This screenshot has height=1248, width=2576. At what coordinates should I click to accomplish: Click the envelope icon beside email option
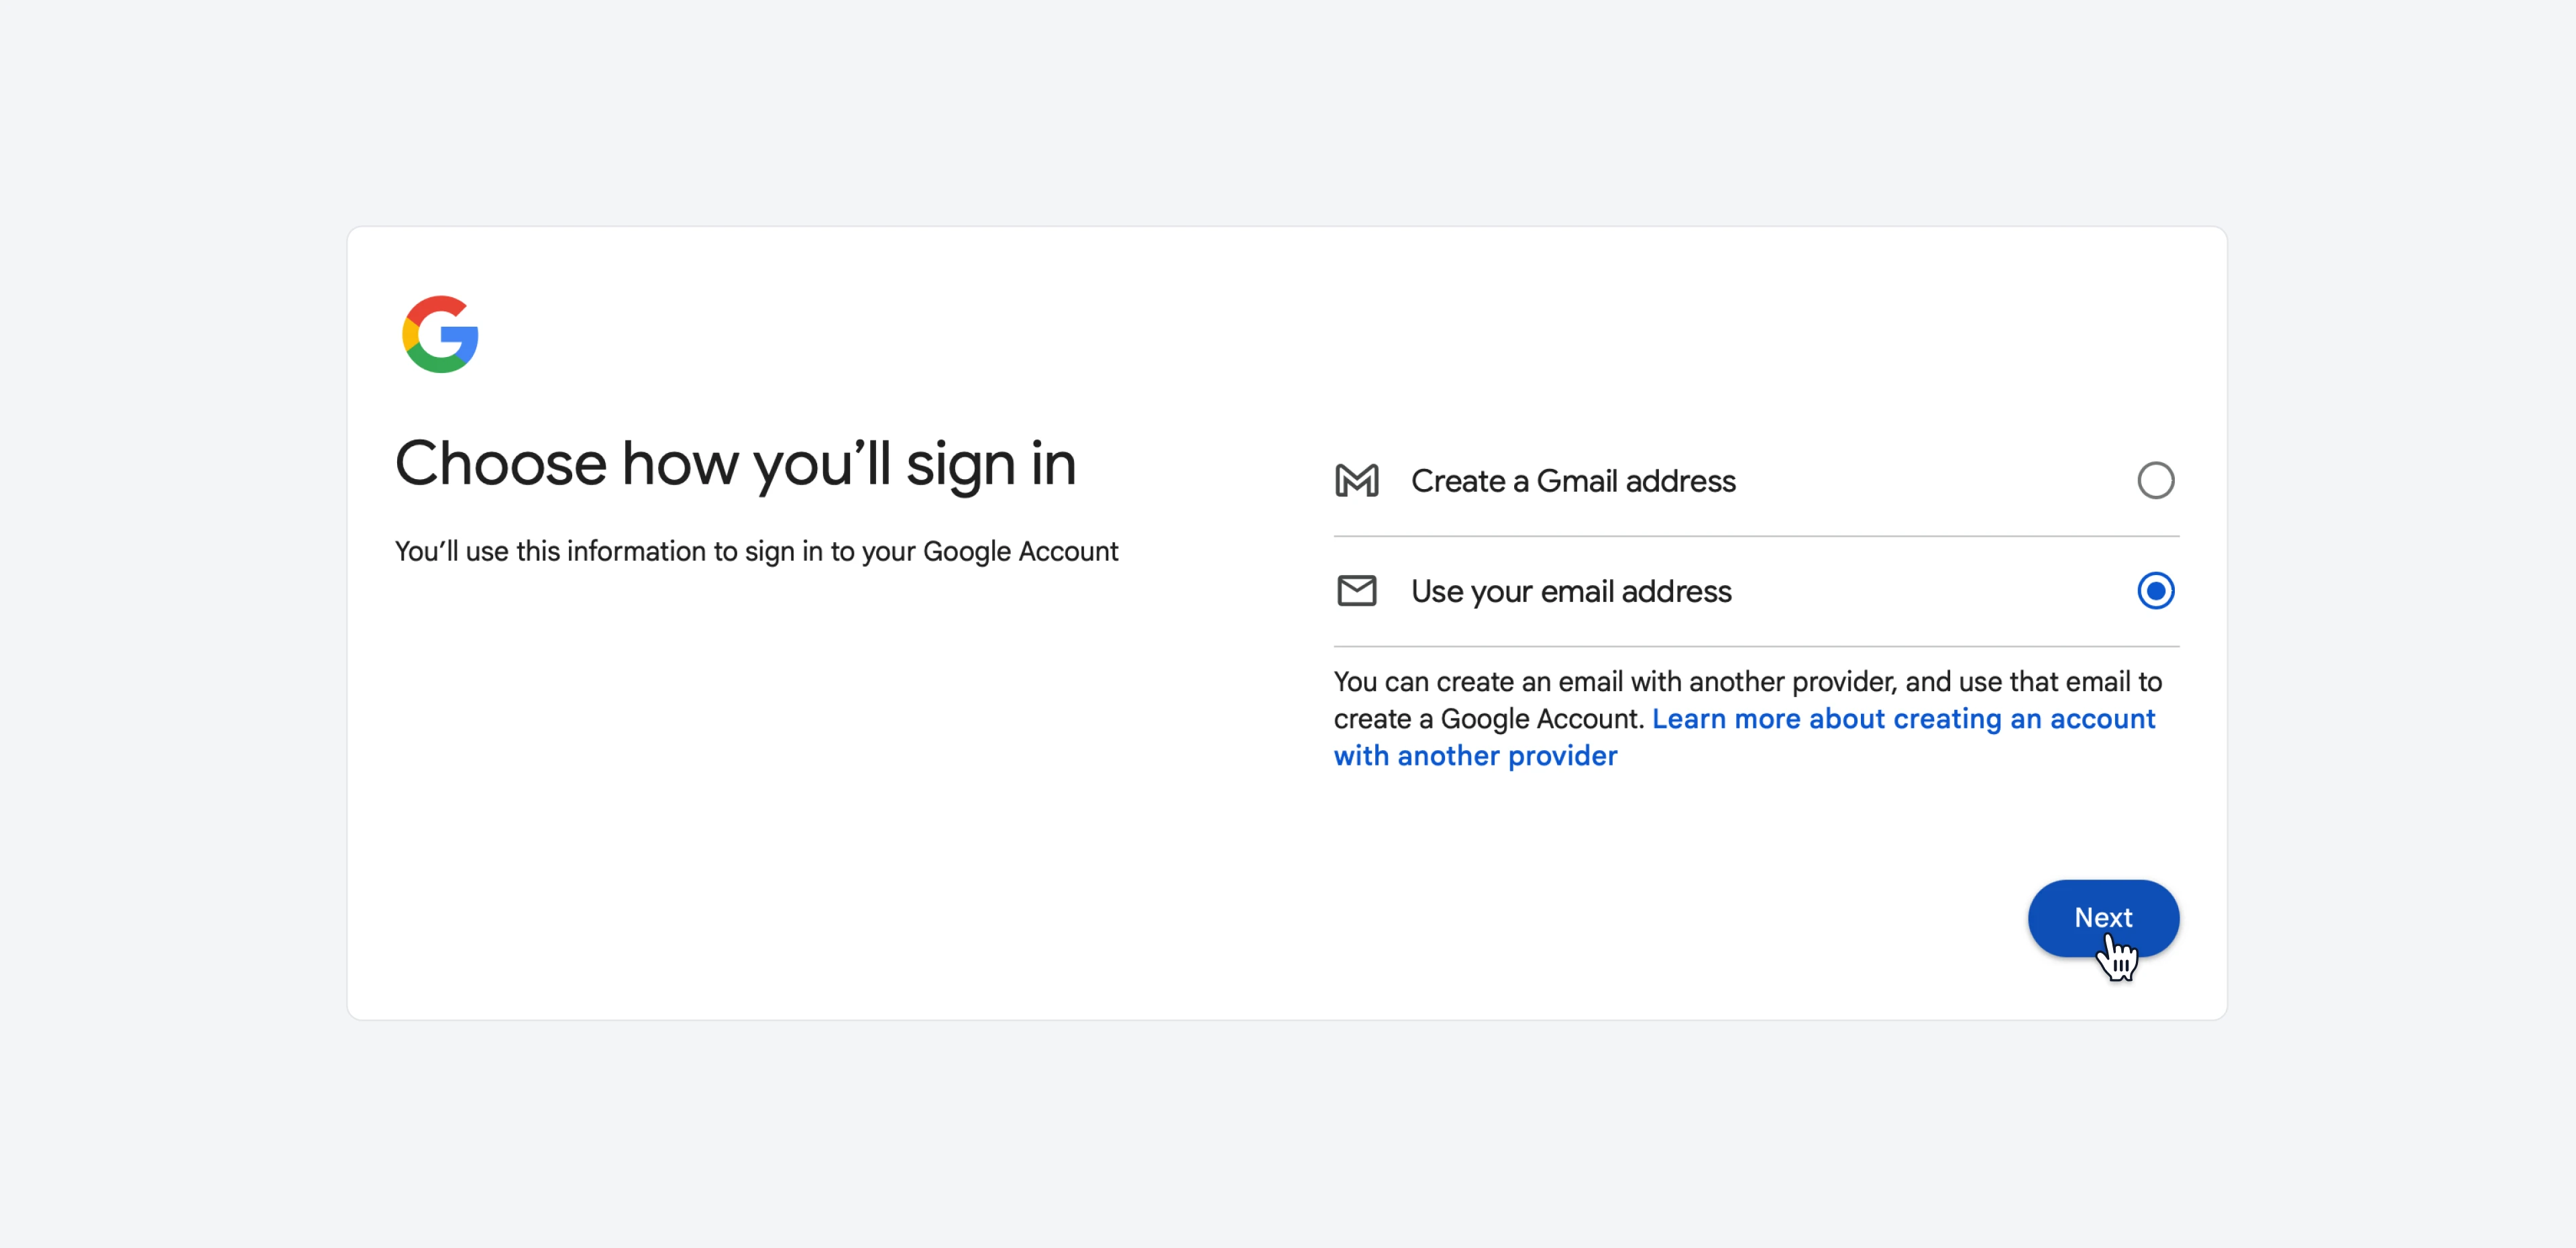pos(1356,591)
